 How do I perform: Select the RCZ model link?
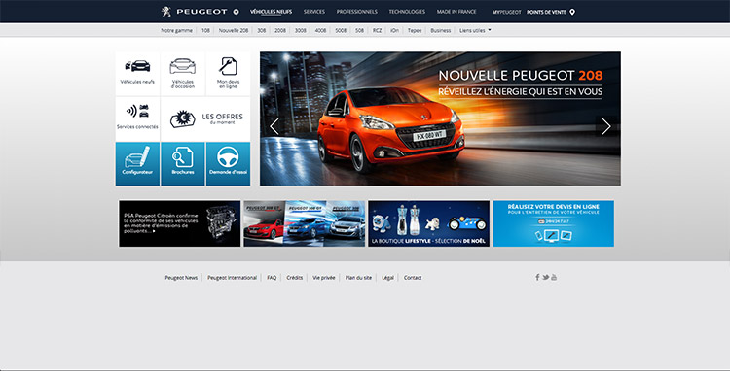point(377,31)
